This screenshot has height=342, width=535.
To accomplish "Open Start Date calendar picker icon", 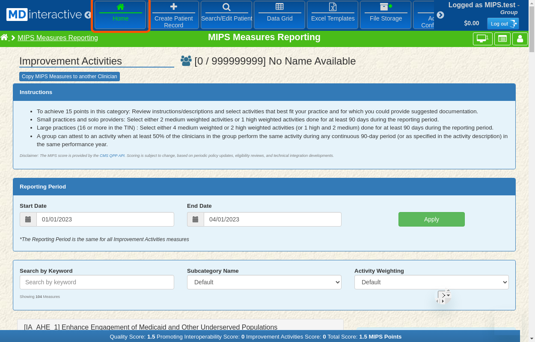I will pyautogui.click(x=28, y=219).
